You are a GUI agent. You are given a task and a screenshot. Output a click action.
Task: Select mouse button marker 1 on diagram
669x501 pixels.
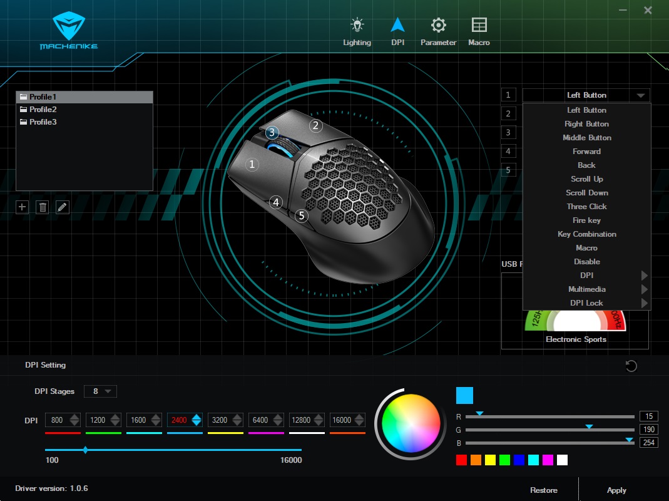click(252, 165)
